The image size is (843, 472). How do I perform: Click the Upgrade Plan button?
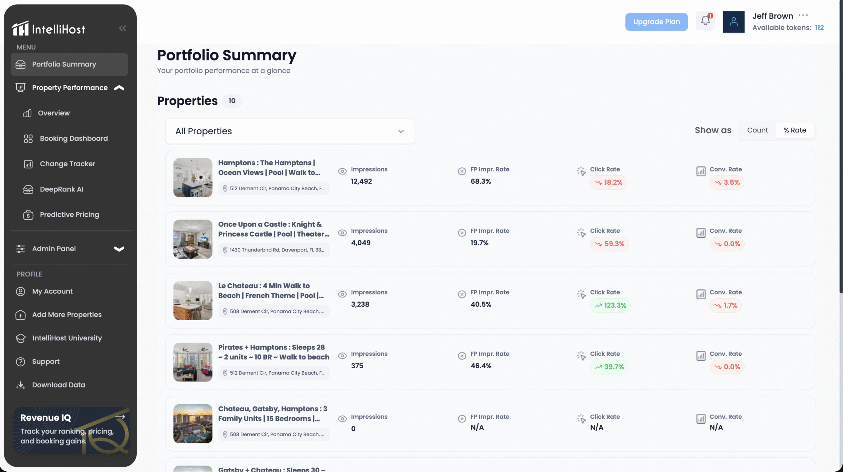pyautogui.click(x=656, y=22)
